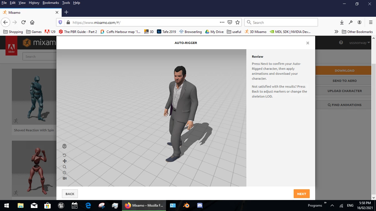Open File Explorer from taskbar
Viewport: 376px width, 211px height.
[20, 206]
